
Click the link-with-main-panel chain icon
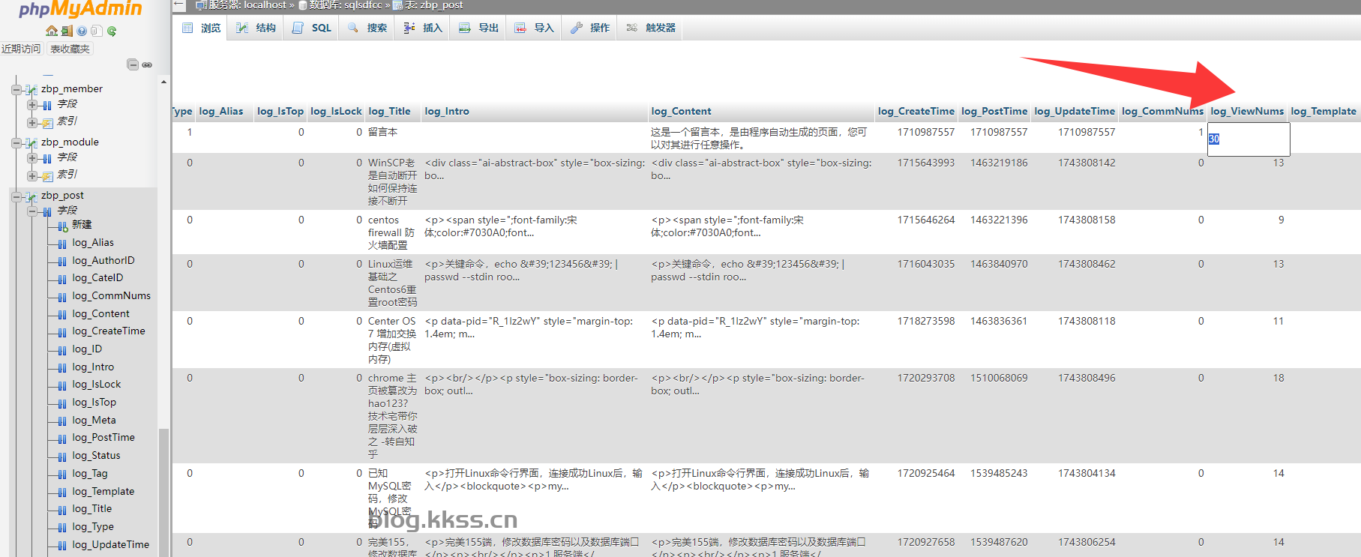point(147,64)
